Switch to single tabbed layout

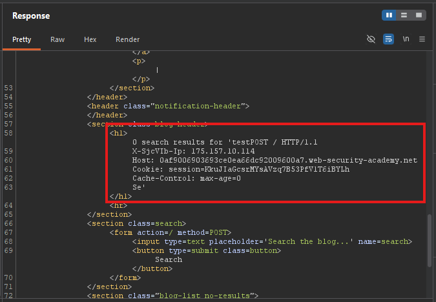(419, 15)
